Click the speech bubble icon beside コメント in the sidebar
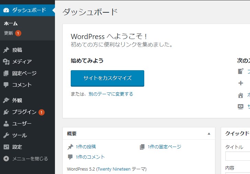The width and height of the screenshot is (250, 174). point(6,85)
